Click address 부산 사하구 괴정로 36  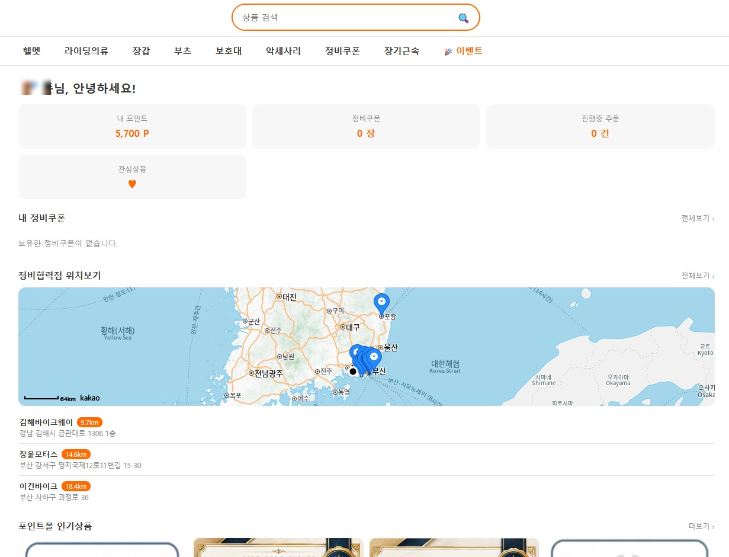coord(54,498)
